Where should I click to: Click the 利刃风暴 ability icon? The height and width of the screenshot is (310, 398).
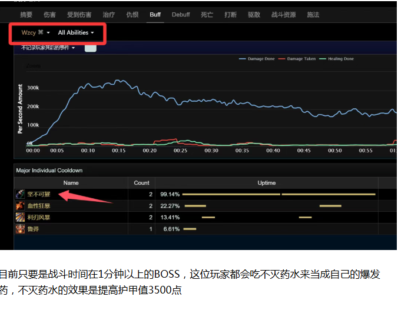(x=20, y=218)
